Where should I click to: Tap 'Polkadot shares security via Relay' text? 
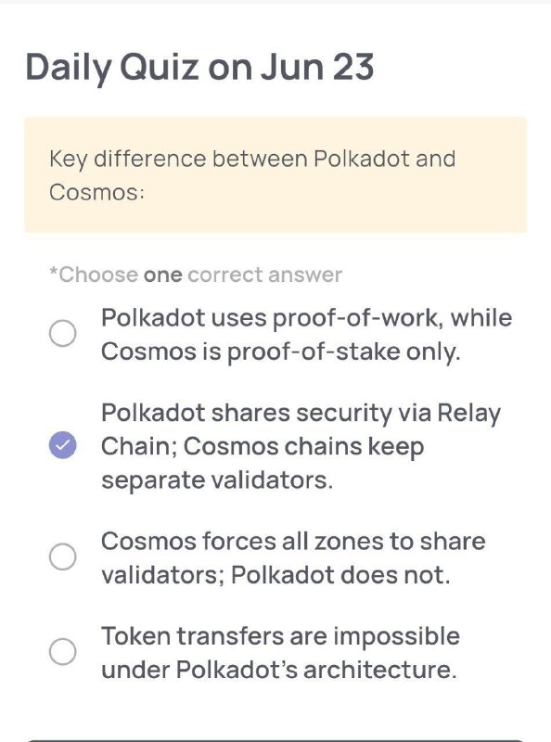click(301, 413)
